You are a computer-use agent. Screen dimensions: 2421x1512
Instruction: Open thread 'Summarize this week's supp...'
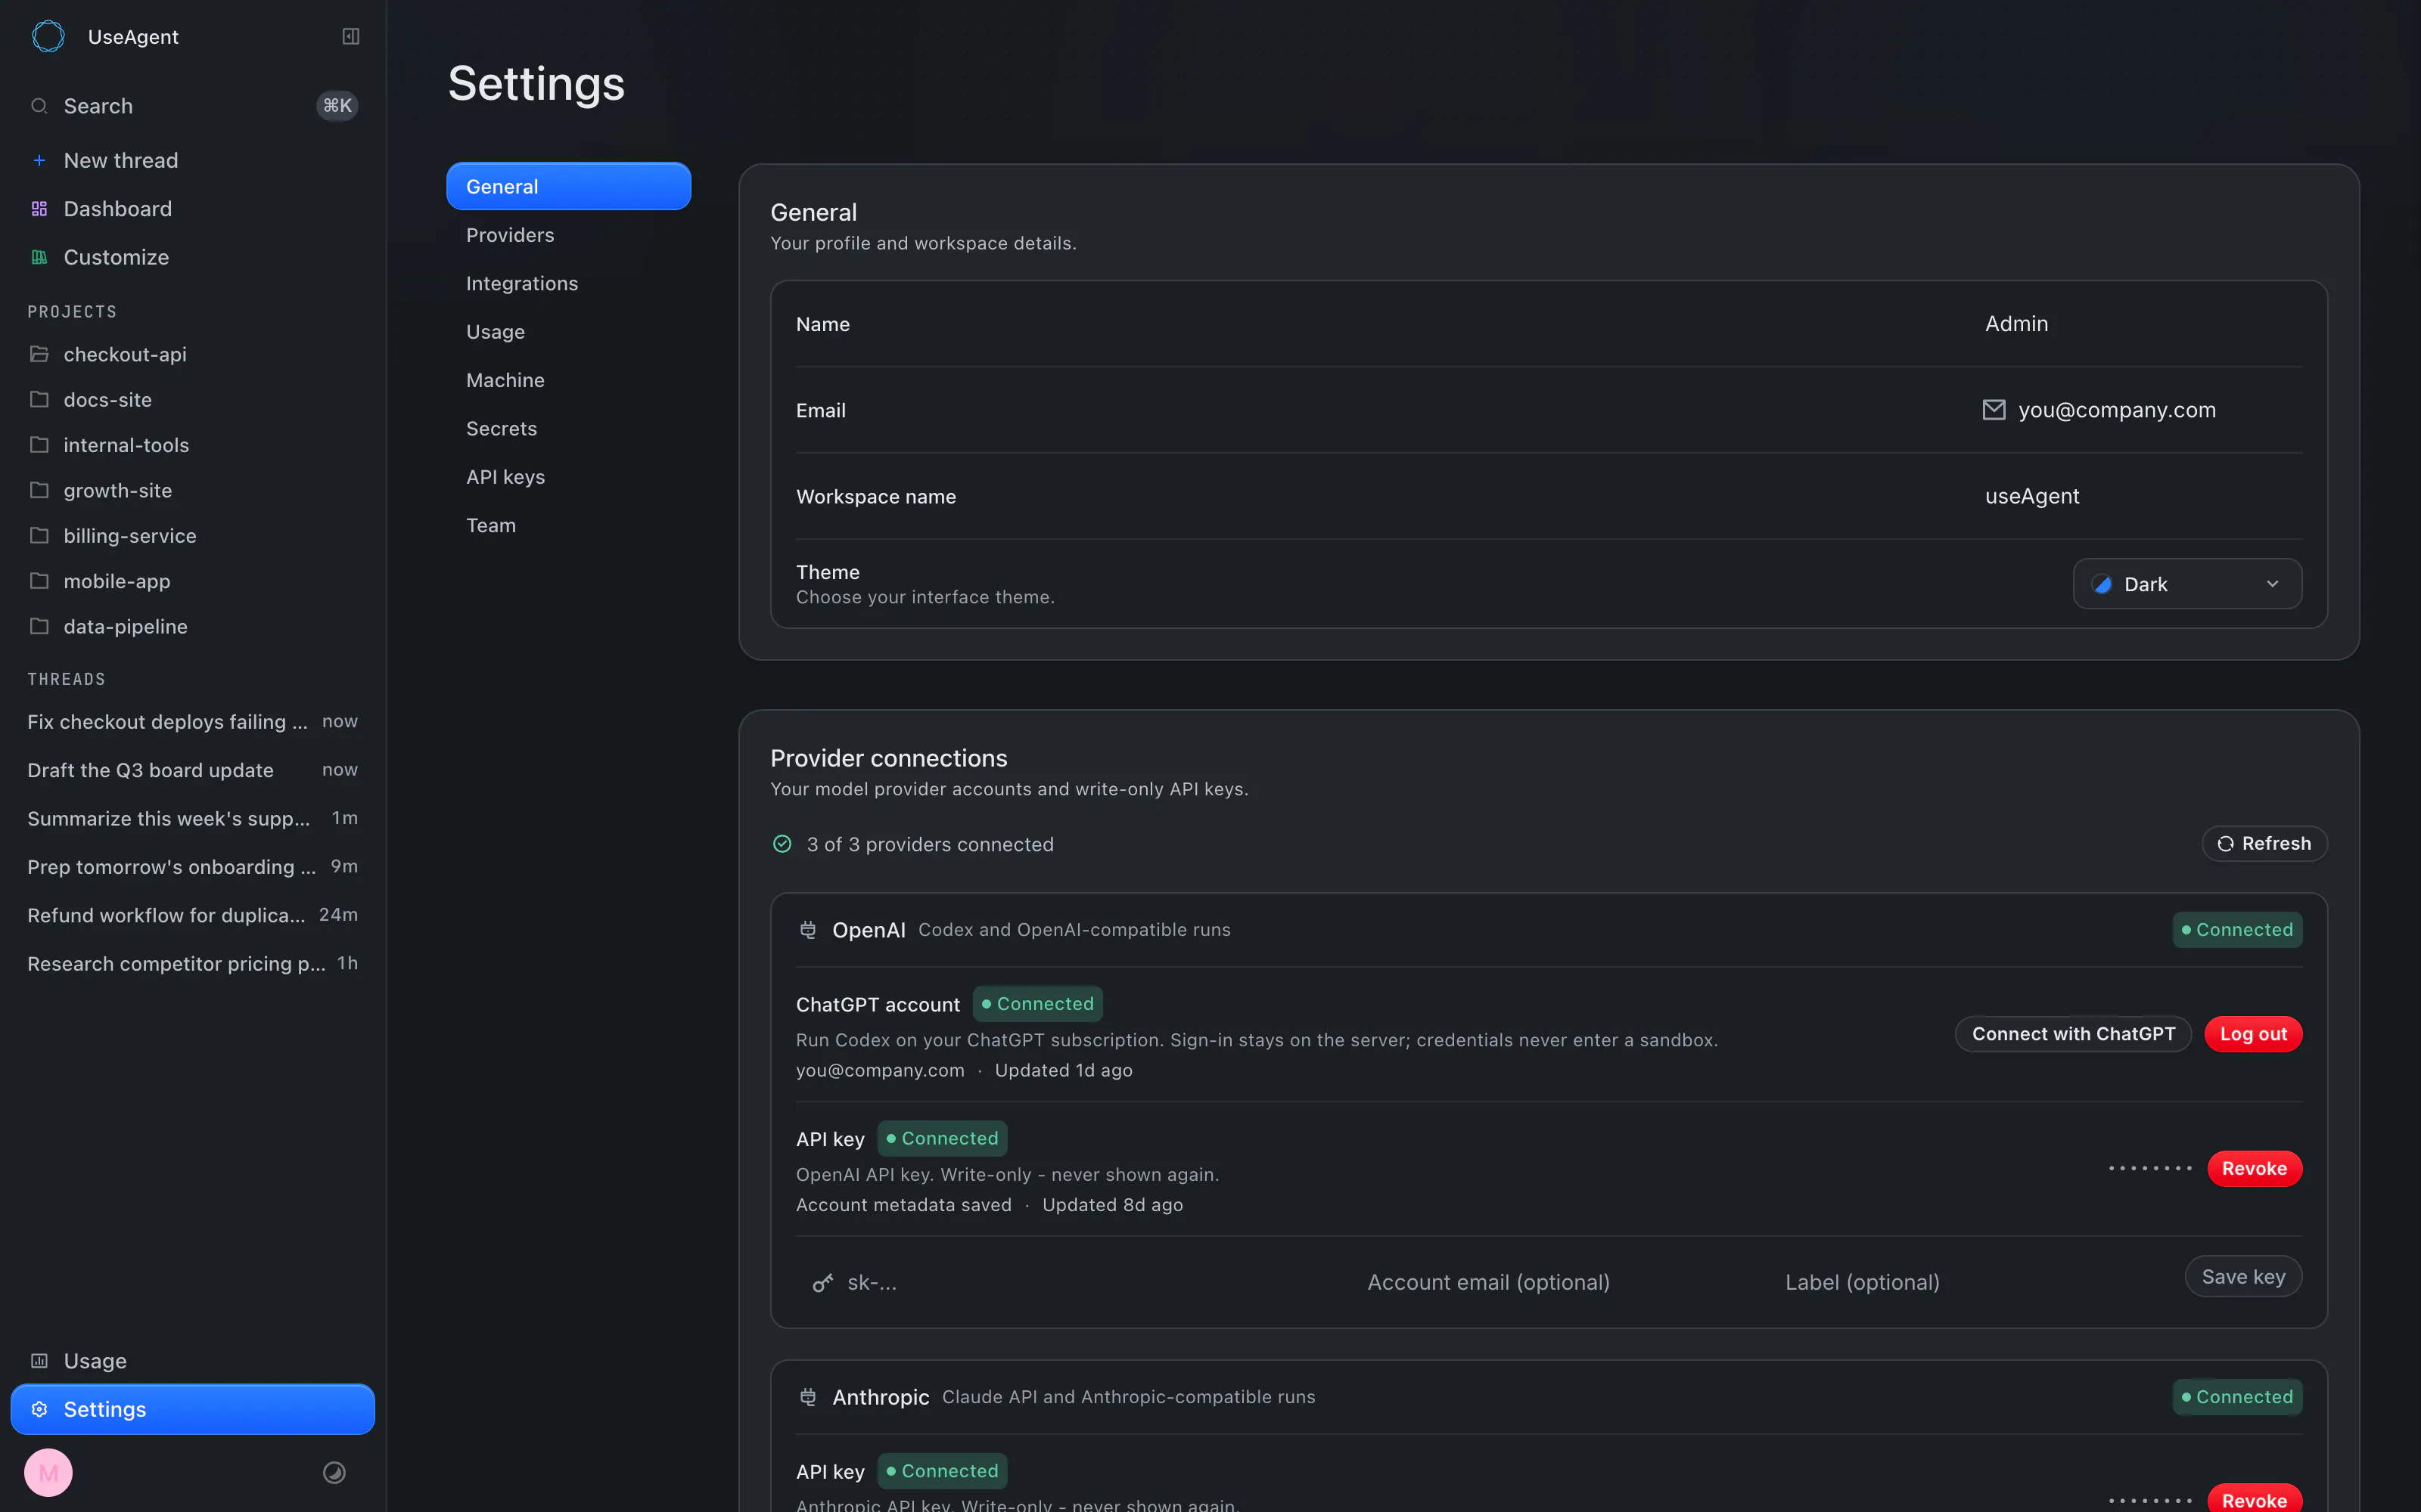tap(192, 818)
